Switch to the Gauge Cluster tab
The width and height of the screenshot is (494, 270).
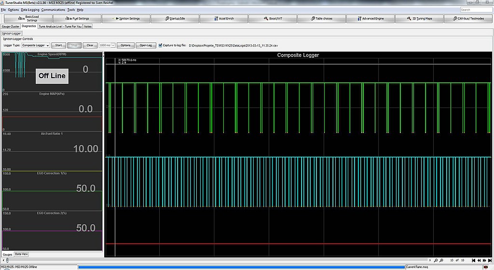tap(11, 27)
